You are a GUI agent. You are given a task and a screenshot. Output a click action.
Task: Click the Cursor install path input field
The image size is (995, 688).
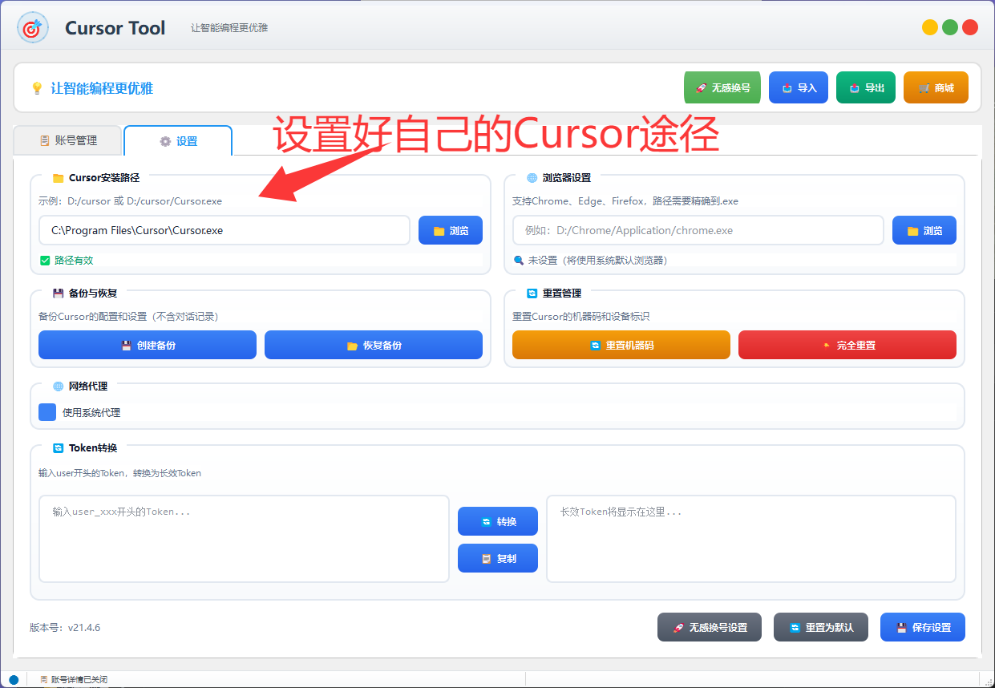(224, 230)
